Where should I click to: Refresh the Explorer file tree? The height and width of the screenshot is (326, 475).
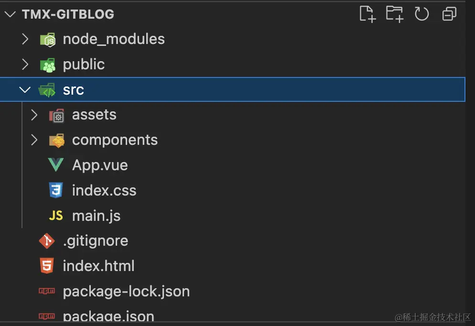point(421,14)
